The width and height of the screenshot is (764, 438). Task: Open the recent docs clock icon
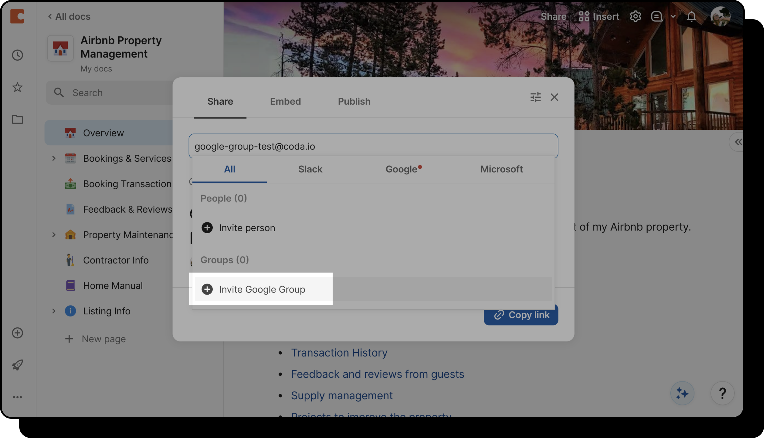coord(17,55)
